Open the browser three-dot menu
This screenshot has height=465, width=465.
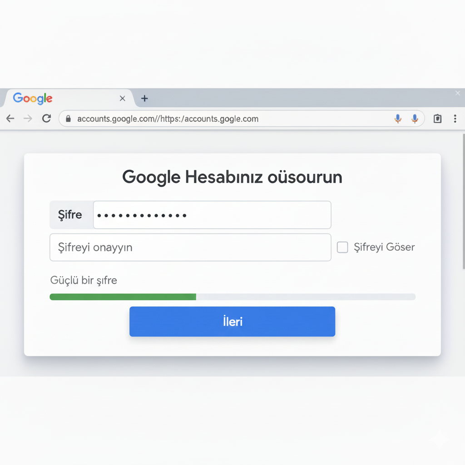coord(455,119)
